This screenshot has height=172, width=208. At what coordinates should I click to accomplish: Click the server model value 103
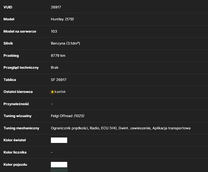pos(54,32)
